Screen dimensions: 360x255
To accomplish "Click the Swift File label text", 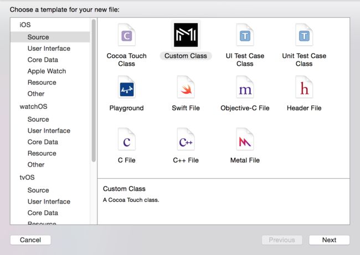I will coord(186,108).
